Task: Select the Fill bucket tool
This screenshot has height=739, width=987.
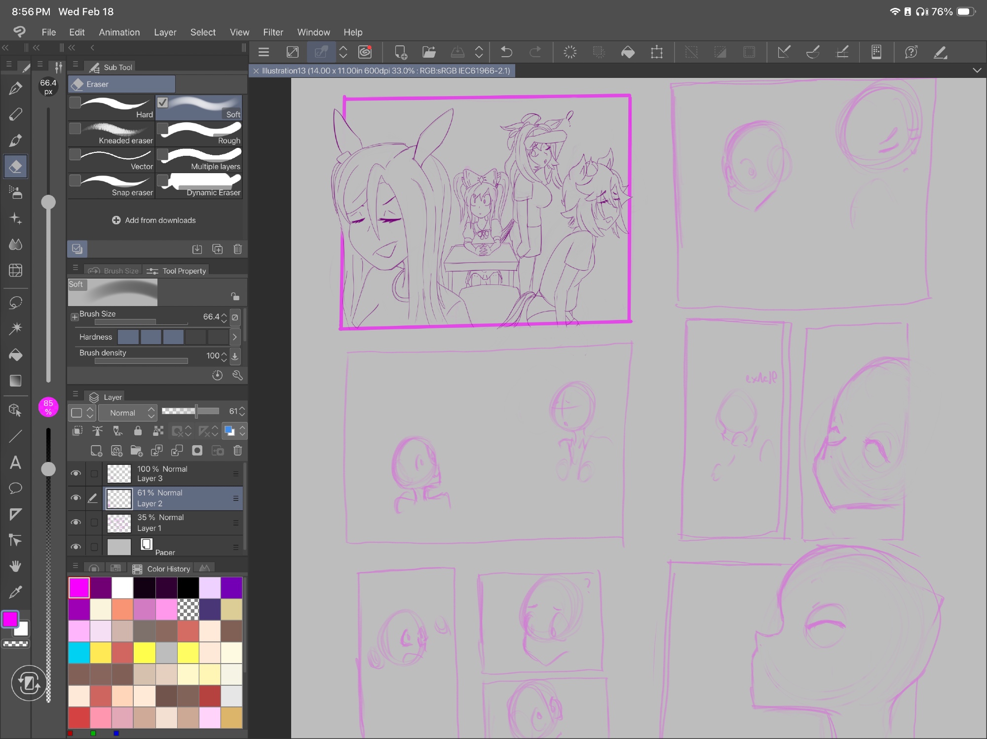Action: pos(15,355)
